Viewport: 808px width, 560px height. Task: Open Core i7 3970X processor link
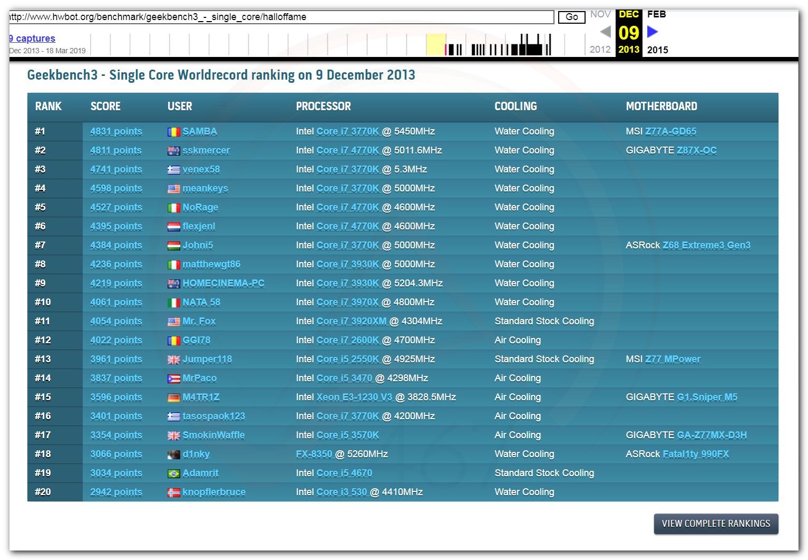pyautogui.click(x=348, y=302)
